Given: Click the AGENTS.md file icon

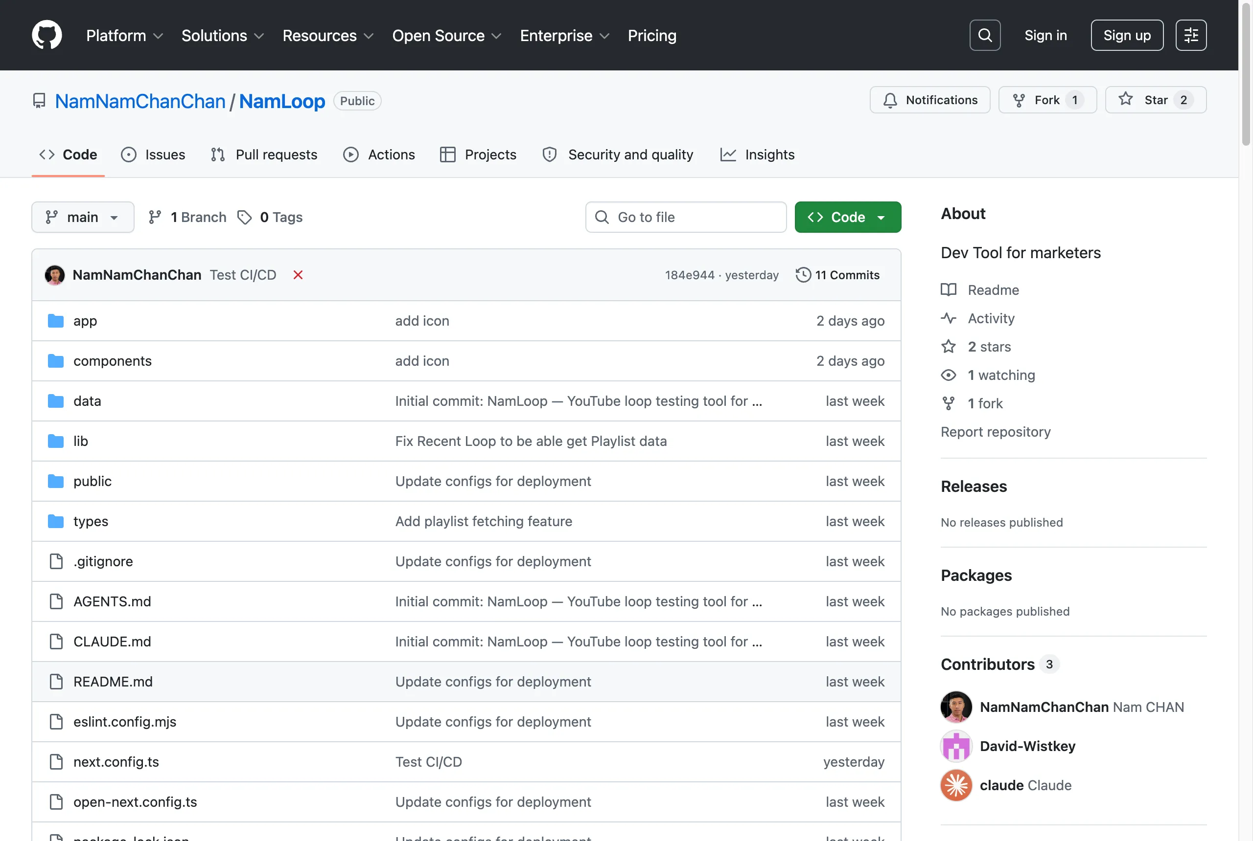Looking at the screenshot, I should pos(56,602).
